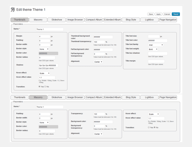Select No for Masonry Transition
Image resolution: width=192 pixels, height=147 pixels.
(x=155, y=127)
